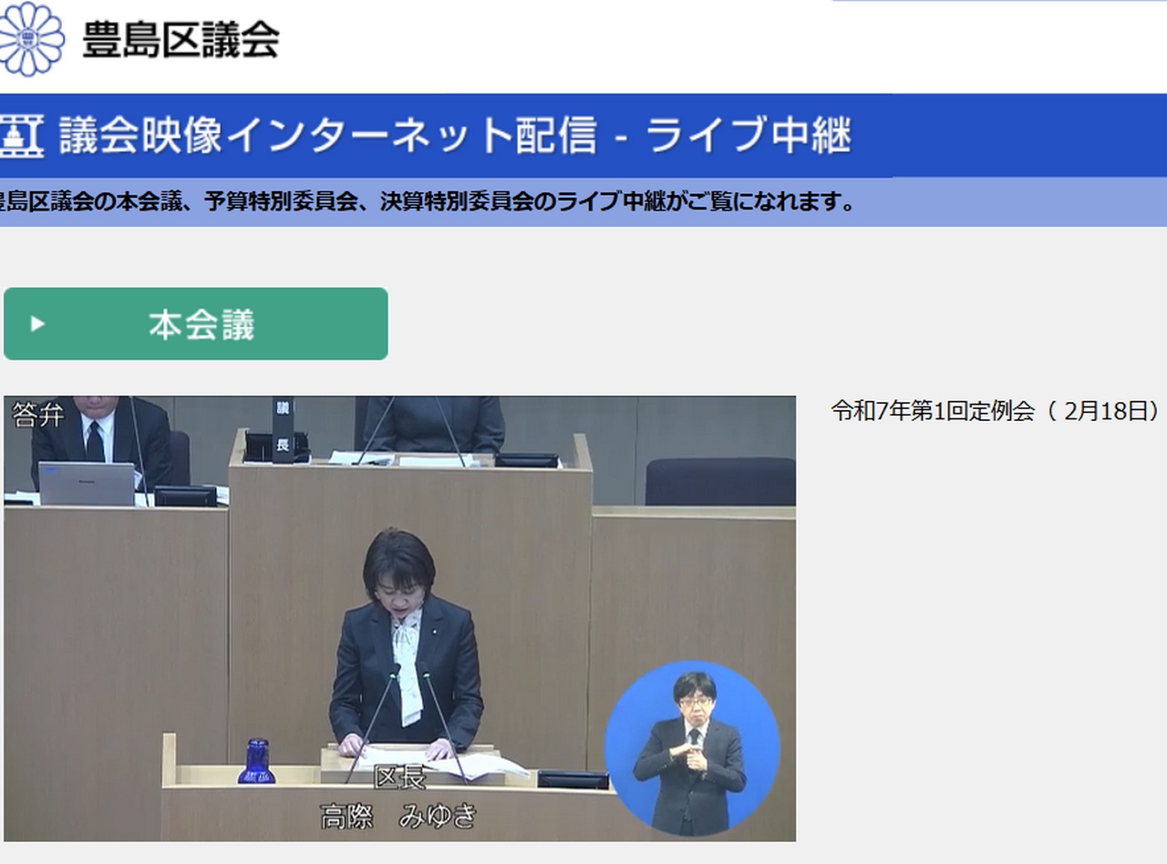Select the description line about ライブ中継がご覧になれます
Screen dimensions: 1167x864
click(x=427, y=202)
